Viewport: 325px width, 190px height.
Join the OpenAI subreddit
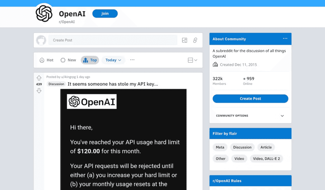pos(105,14)
